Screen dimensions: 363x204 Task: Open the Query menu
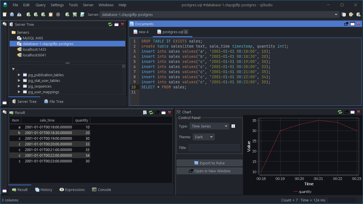(x=41, y=5)
